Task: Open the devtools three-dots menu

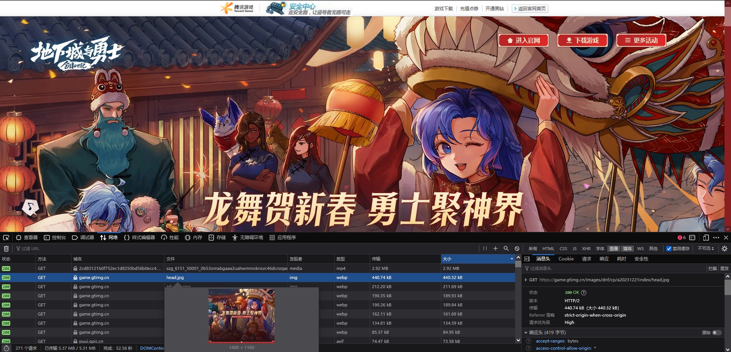Action: [716, 238]
